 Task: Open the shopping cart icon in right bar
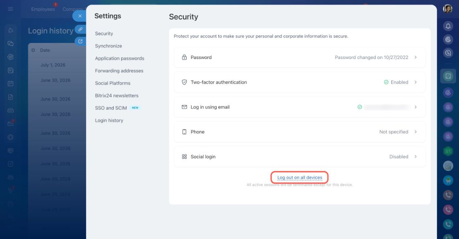click(448, 180)
